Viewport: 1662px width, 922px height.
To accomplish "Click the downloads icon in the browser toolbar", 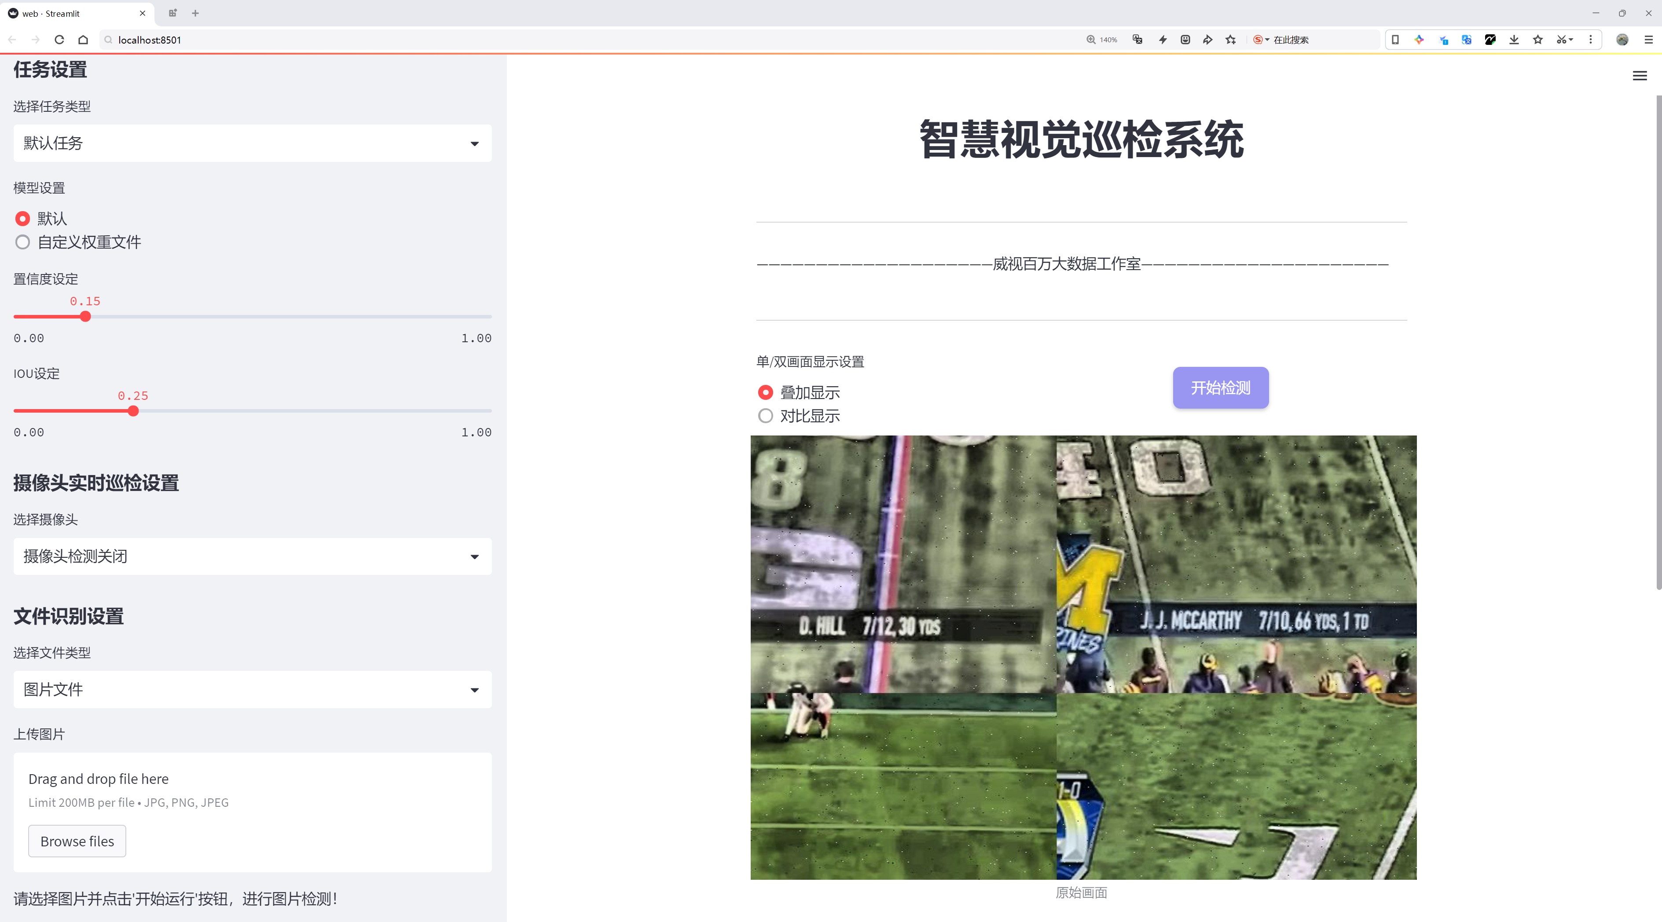I will pos(1514,39).
